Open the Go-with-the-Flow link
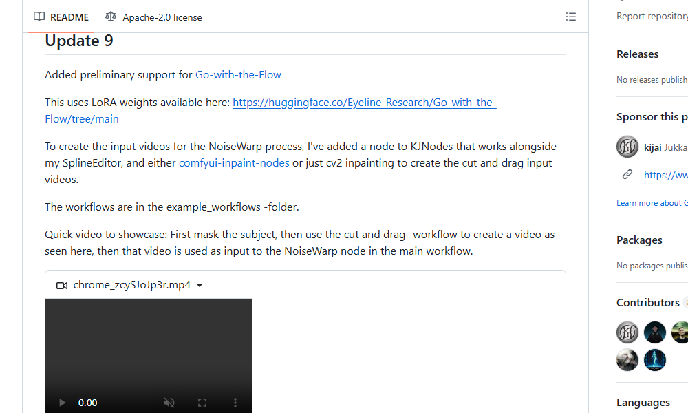 tap(238, 74)
